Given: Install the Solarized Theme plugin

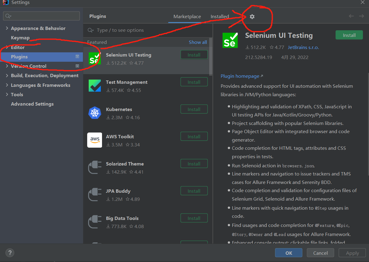Looking at the screenshot, I should pyautogui.click(x=194, y=164).
